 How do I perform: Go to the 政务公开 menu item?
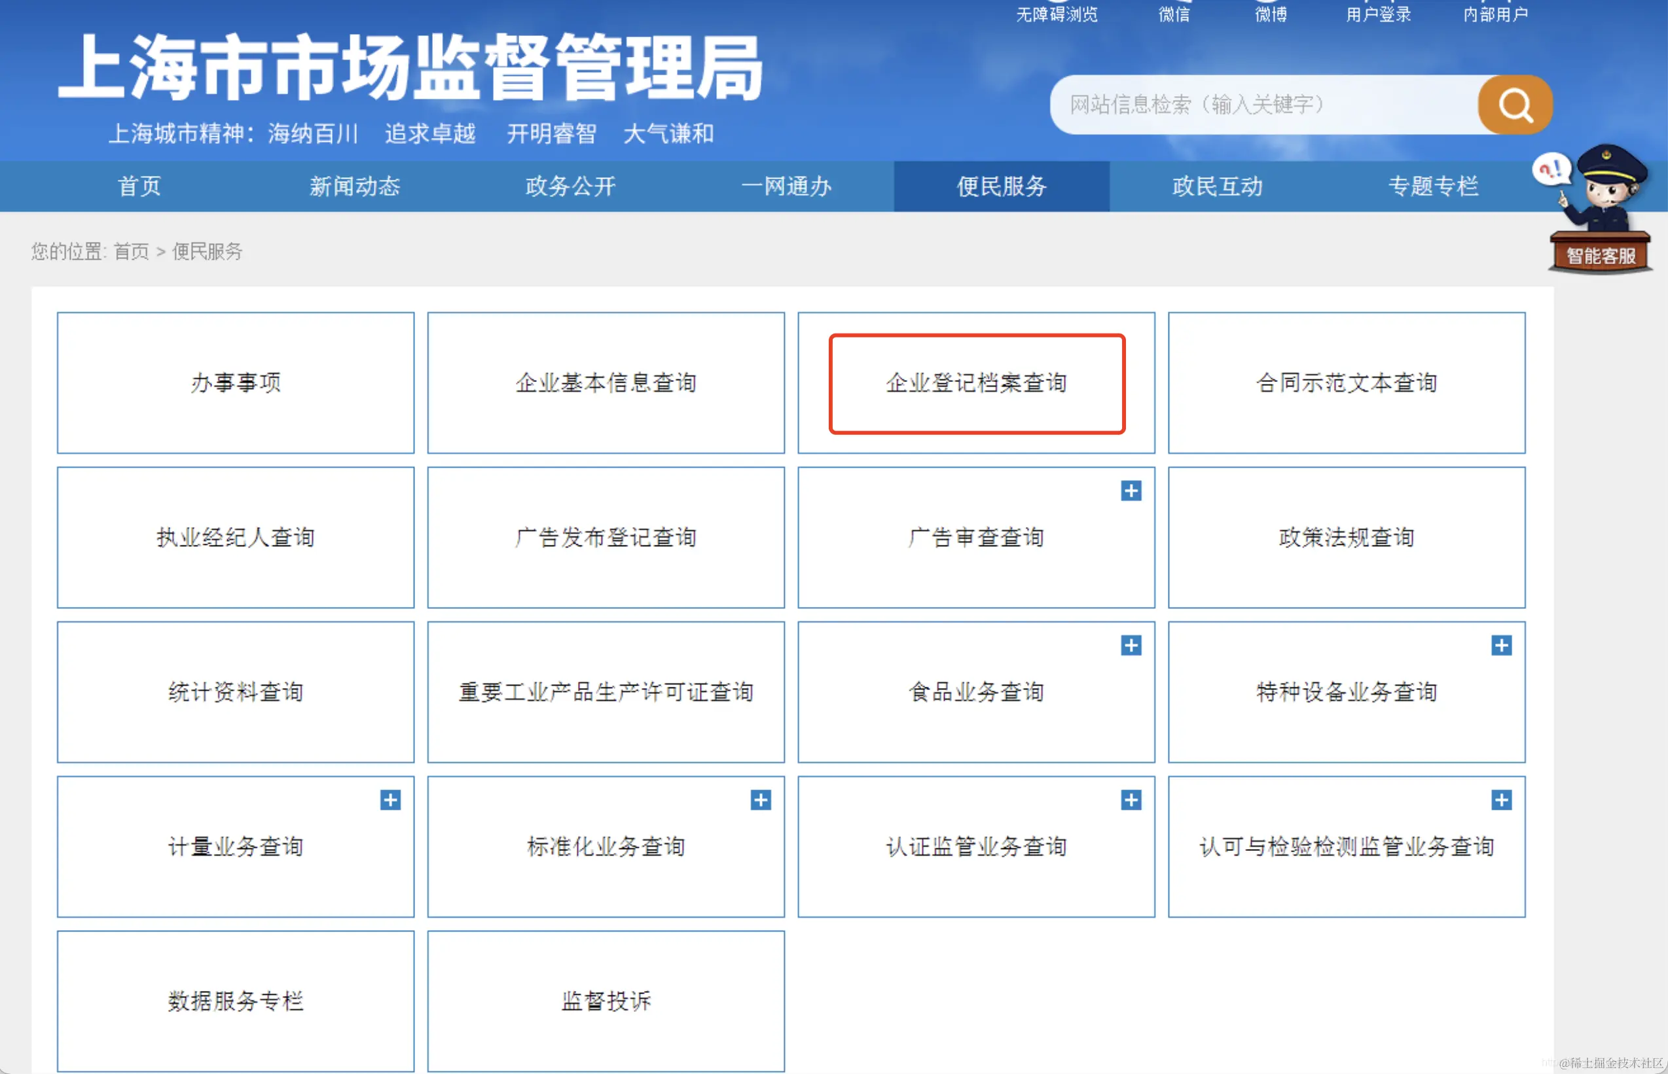570,186
